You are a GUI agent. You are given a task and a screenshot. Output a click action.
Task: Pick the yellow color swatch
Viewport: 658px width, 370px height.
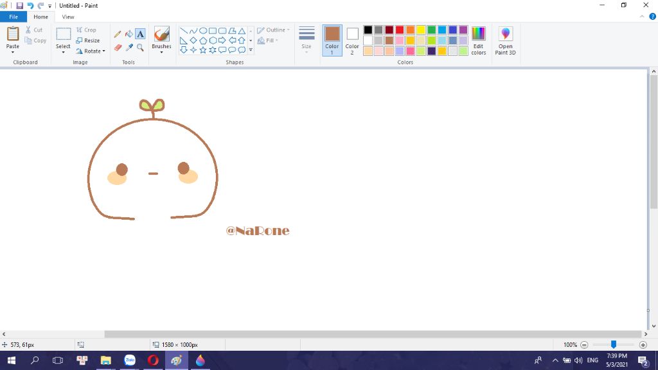pos(421,30)
